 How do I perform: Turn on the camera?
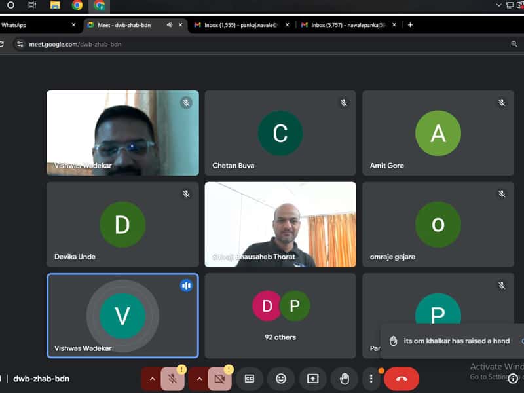tap(219, 379)
